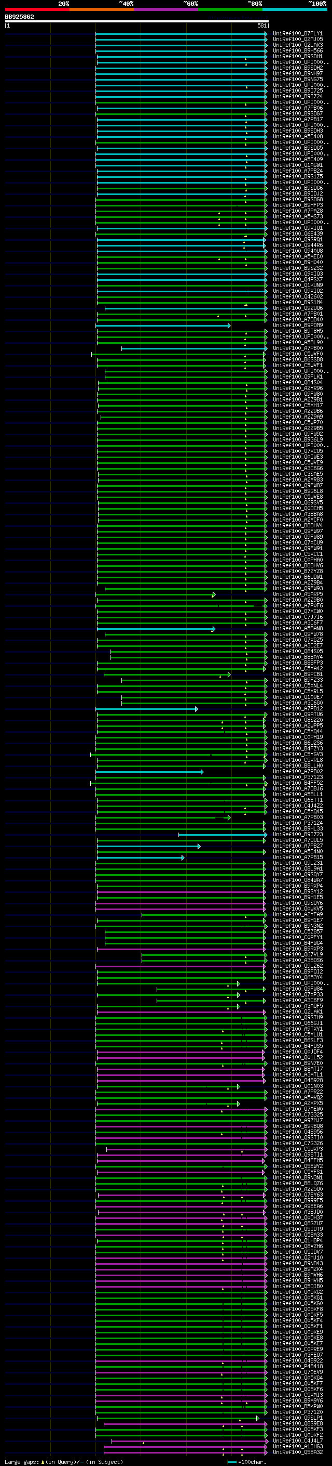Click the query end position 581
This screenshot has width=332, height=1466.
[261, 25]
